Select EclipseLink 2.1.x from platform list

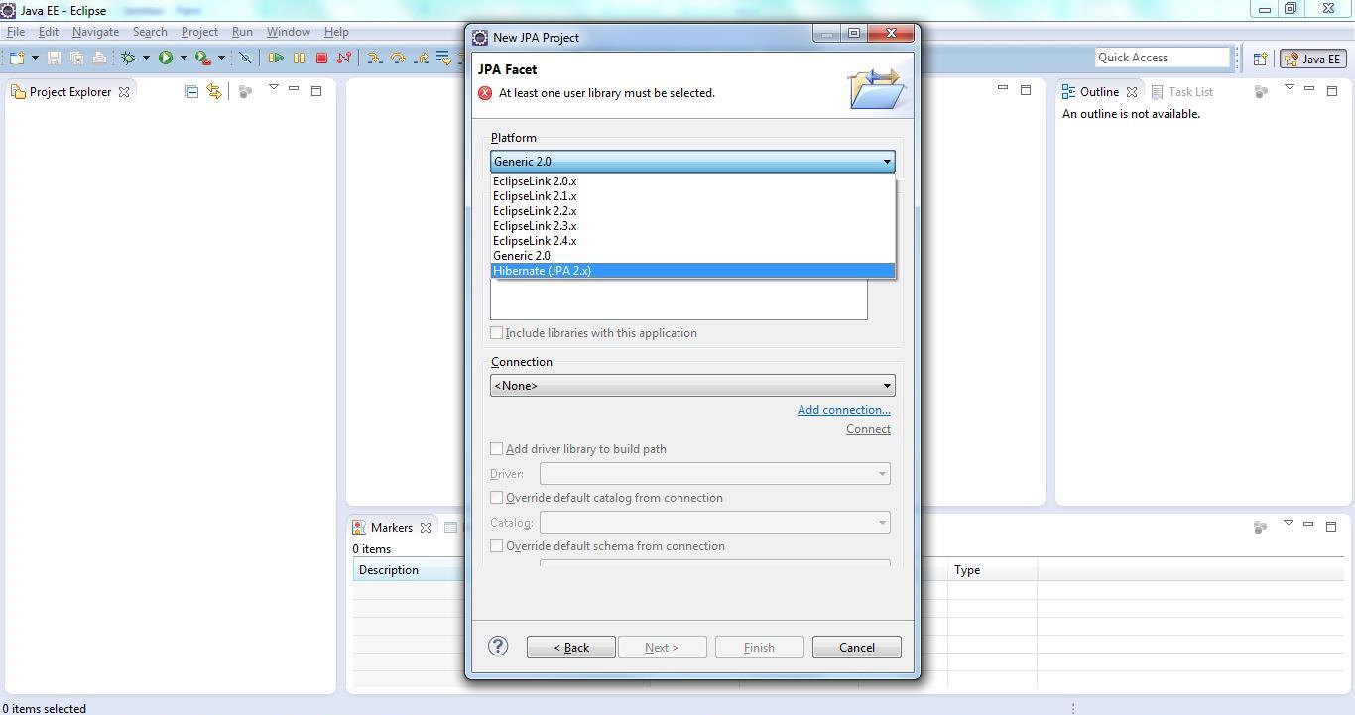click(692, 196)
